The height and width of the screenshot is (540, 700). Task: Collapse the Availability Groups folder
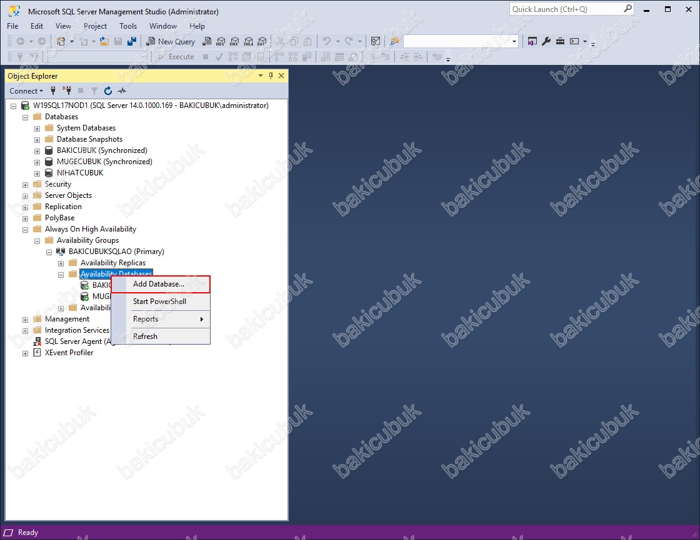coord(37,241)
